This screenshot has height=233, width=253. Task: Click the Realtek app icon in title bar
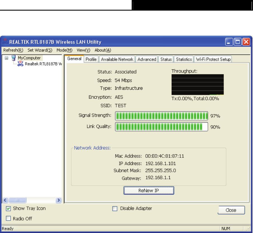[x=5, y=42]
